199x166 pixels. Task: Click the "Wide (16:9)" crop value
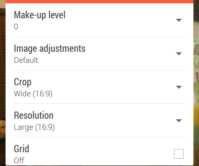click(x=33, y=94)
